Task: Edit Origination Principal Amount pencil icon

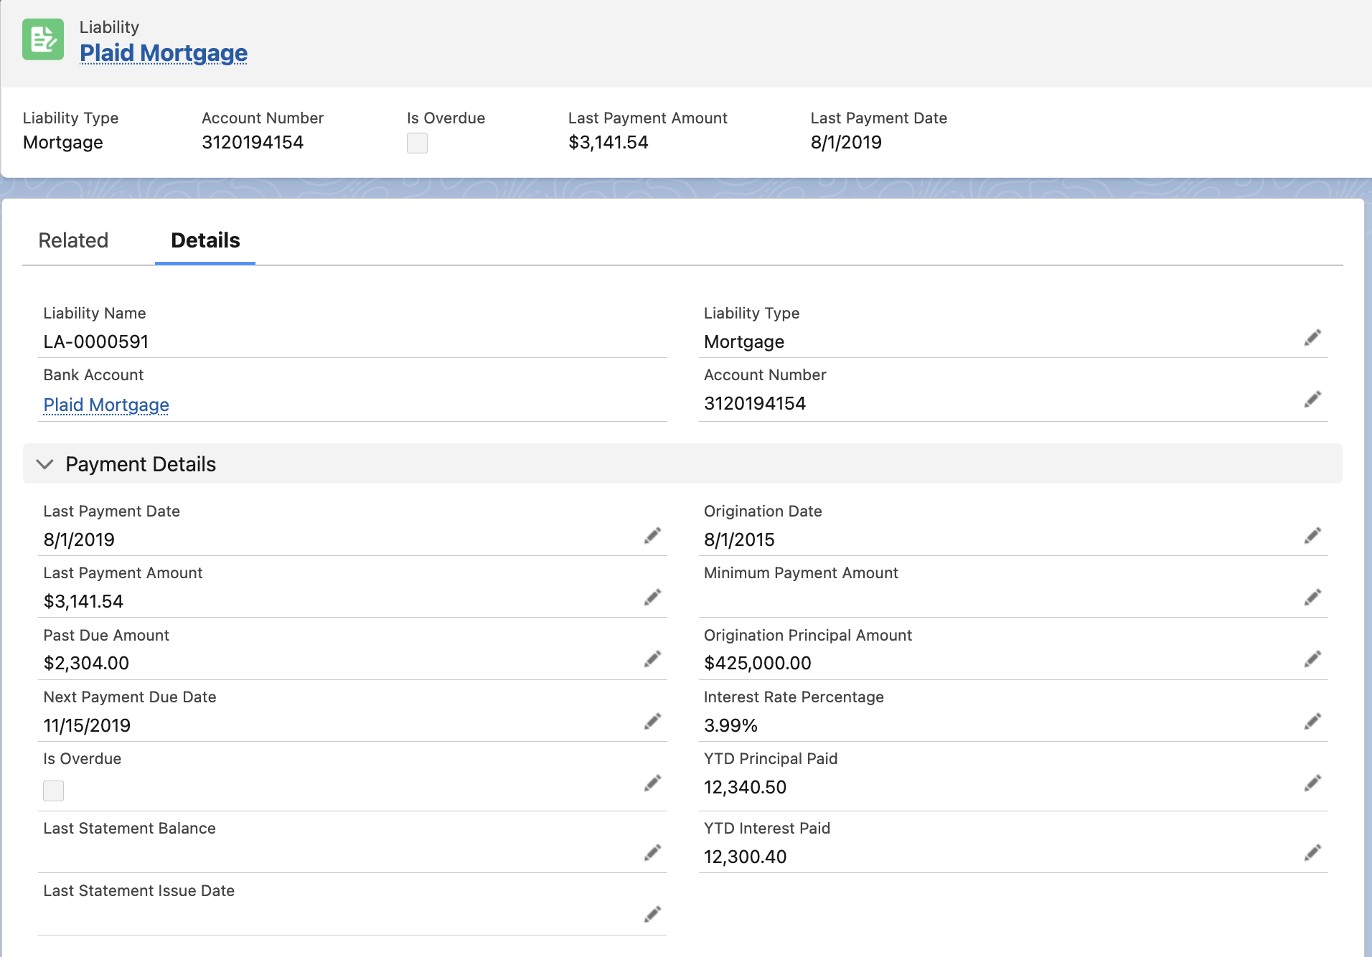Action: click(x=1312, y=659)
